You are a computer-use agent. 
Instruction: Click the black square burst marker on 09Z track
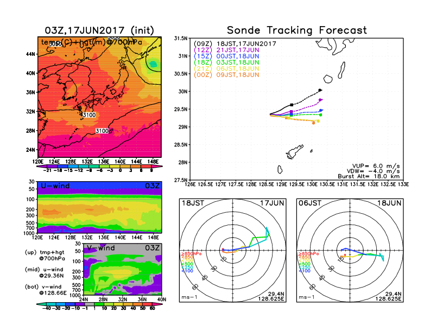coord(292,105)
